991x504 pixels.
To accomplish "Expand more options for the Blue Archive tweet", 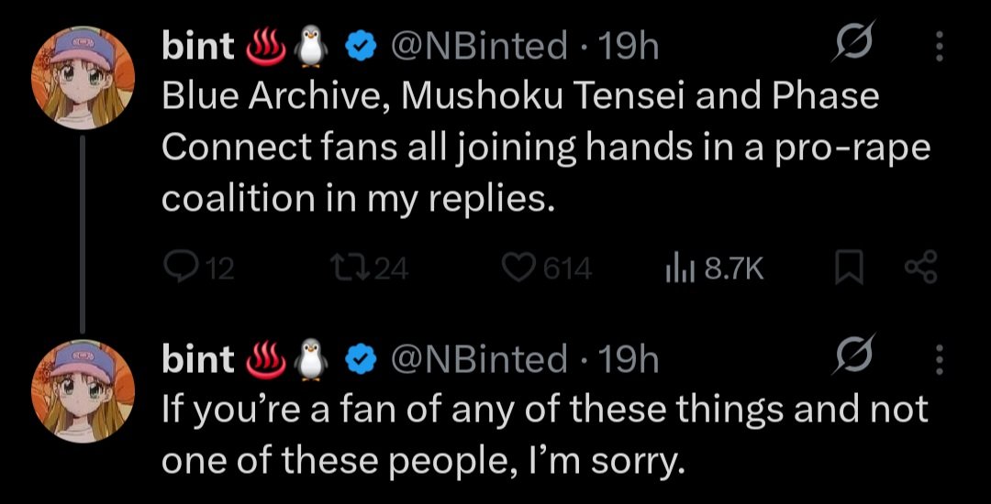I will point(938,46).
